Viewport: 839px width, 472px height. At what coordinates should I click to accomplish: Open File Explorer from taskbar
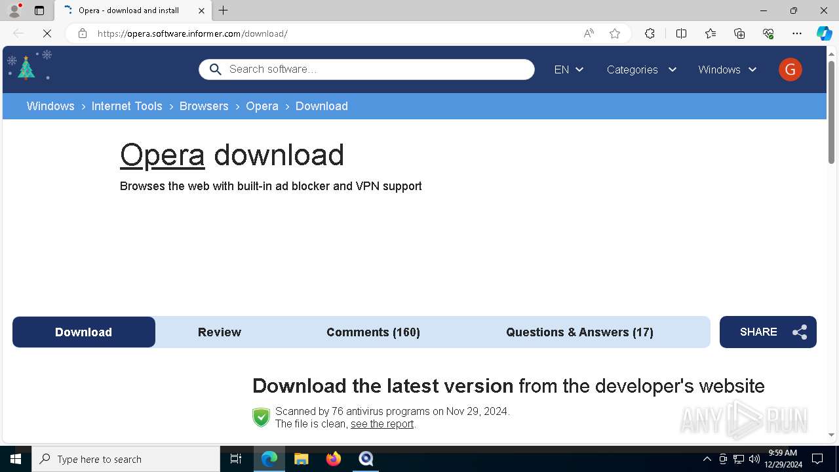click(x=302, y=459)
